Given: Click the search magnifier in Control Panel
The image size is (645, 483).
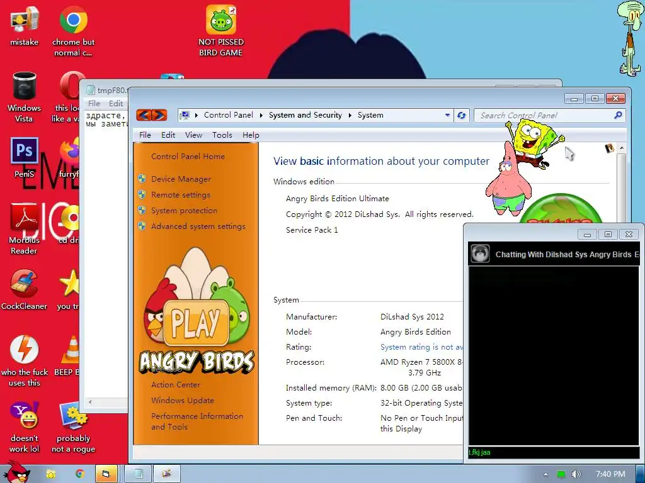Looking at the screenshot, I should coord(618,116).
